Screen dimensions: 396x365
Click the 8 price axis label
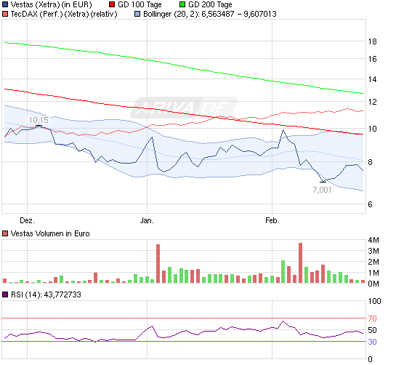(371, 162)
